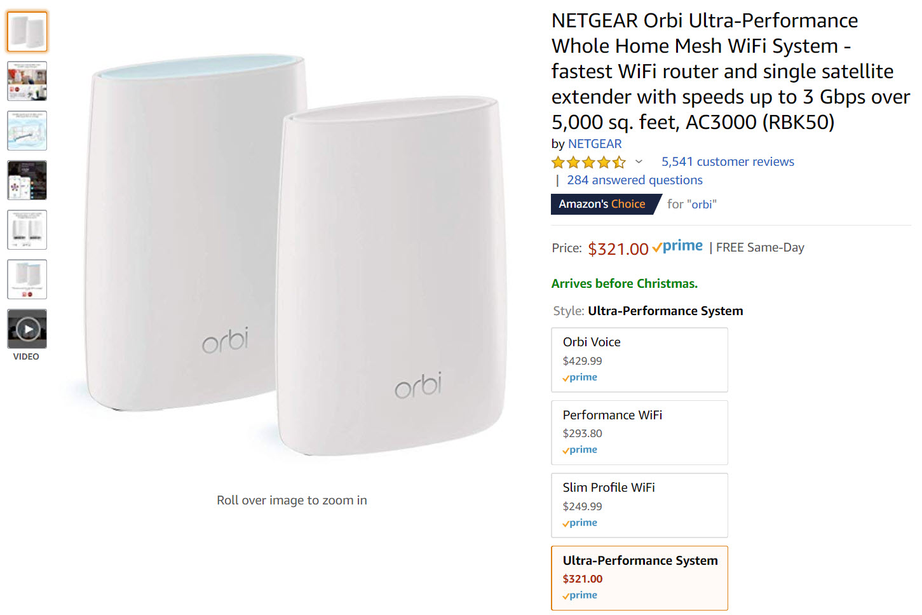
Task: View the dark phone app thumbnail
Action: tap(27, 180)
